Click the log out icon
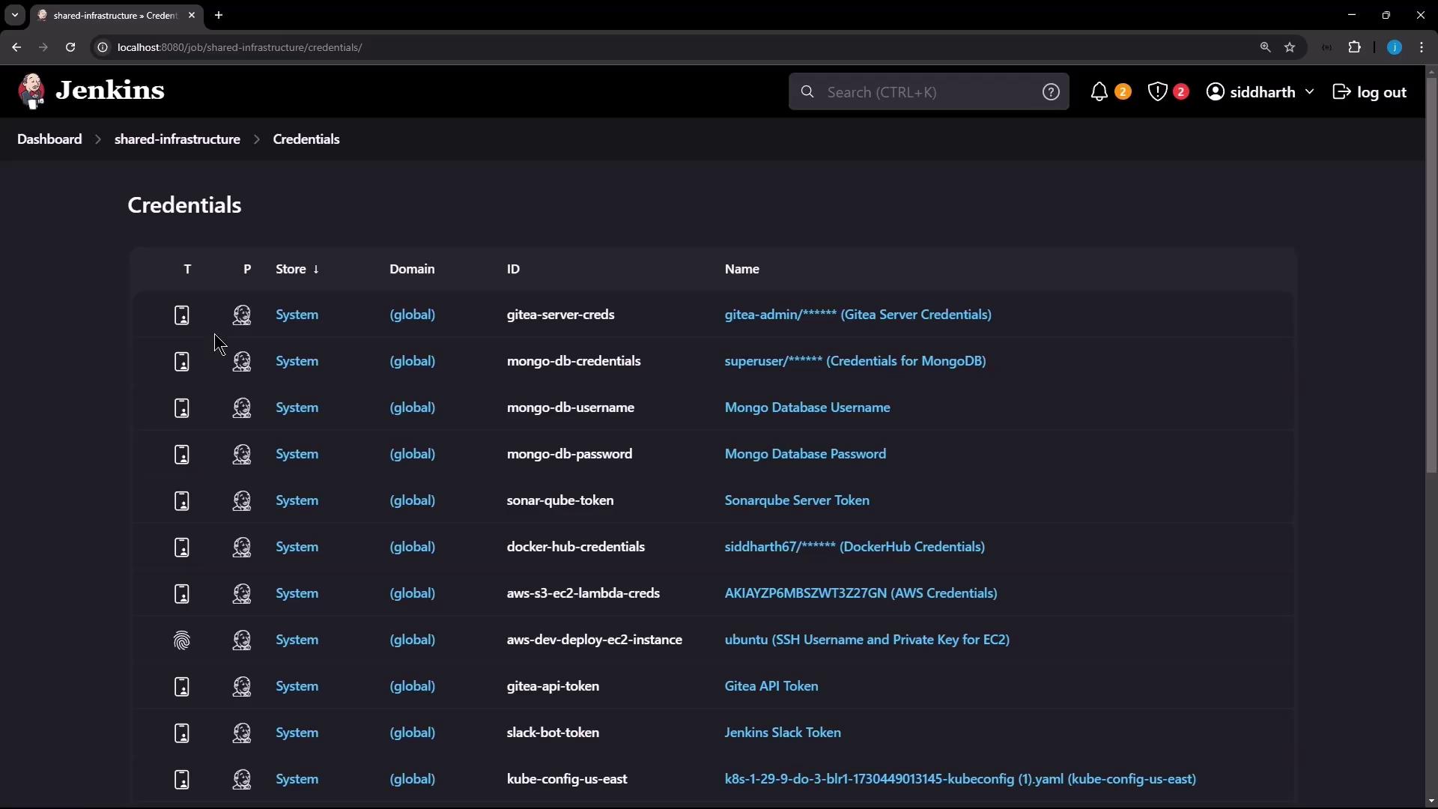The image size is (1438, 809). tap(1341, 92)
